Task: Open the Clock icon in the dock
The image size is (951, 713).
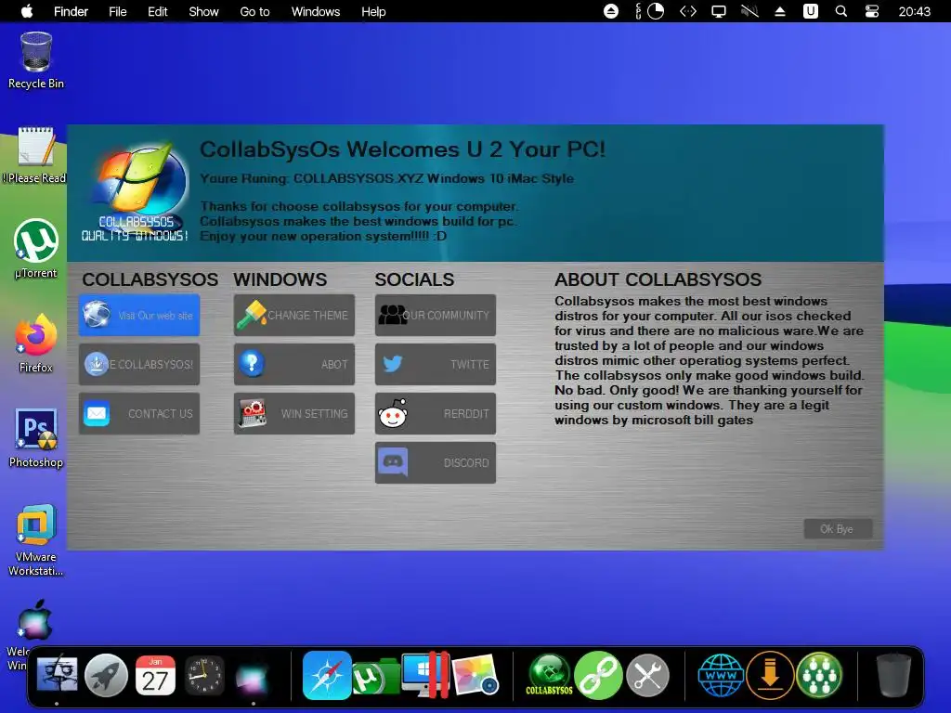Action: [204, 675]
